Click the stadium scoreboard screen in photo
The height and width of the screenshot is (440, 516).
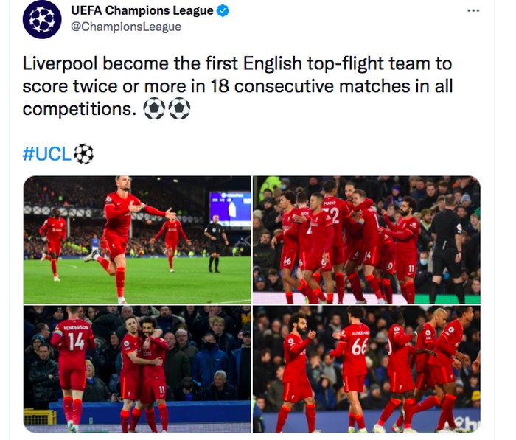point(230,209)
